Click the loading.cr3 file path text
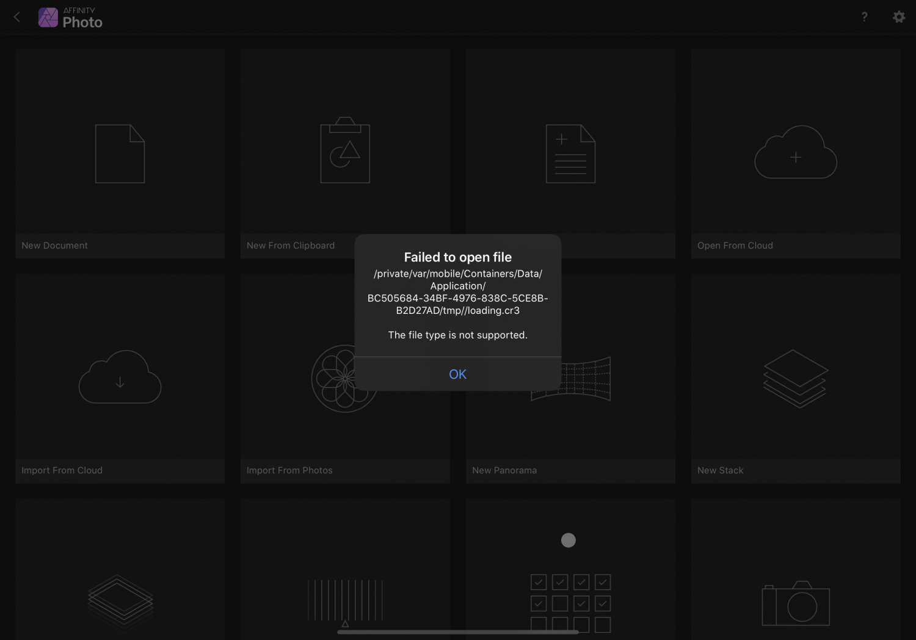This screenshot has height=640, width=916. (x=458, y=292)
